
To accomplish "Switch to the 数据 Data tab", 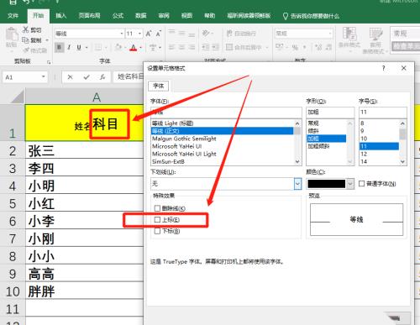I will point(141,15).
